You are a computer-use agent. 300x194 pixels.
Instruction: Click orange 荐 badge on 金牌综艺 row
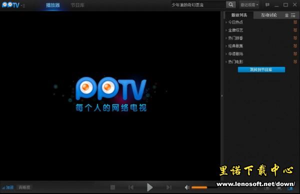[x=295, y=30]
